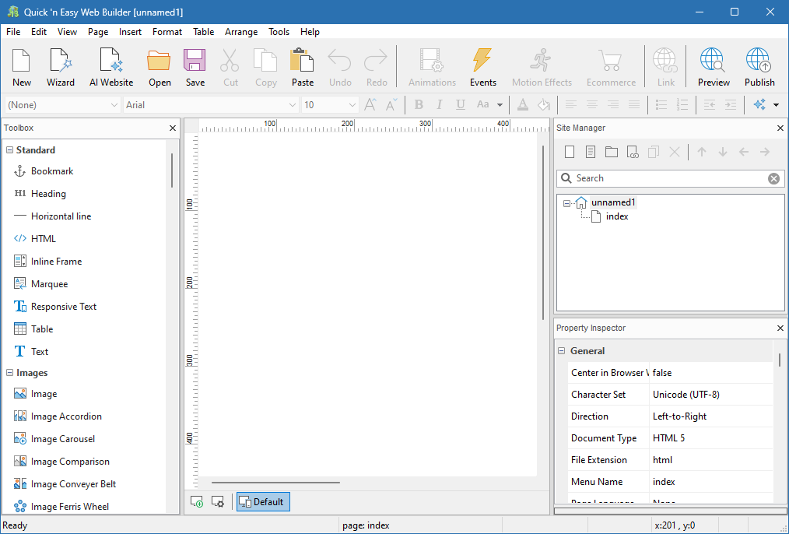This screenshot has width=789, height=534.
Task: Choose the Image Conveyer Belt tool
Action: 65,484
